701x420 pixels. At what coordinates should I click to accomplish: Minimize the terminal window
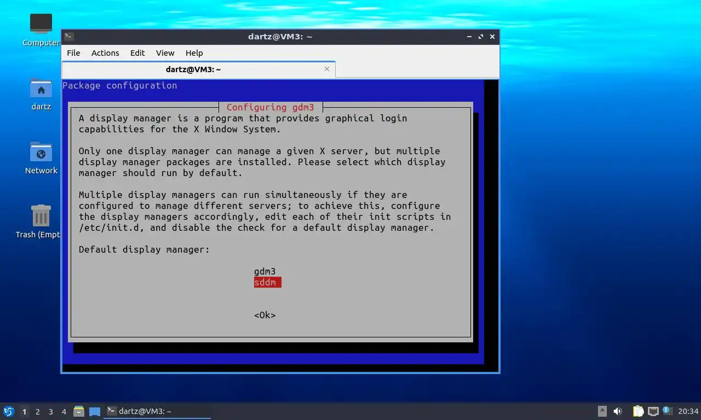point(469,37)
